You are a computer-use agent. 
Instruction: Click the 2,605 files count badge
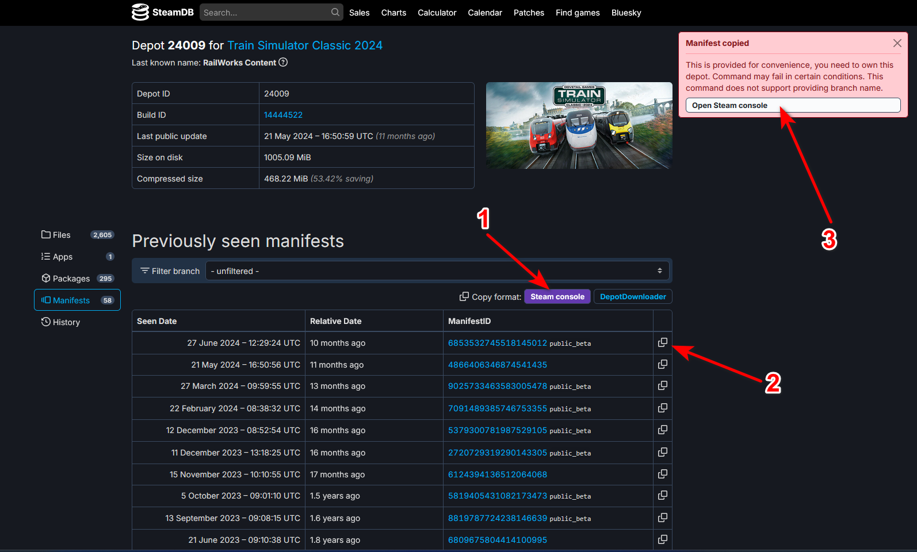pyautogui.click(x=102, y=234)
